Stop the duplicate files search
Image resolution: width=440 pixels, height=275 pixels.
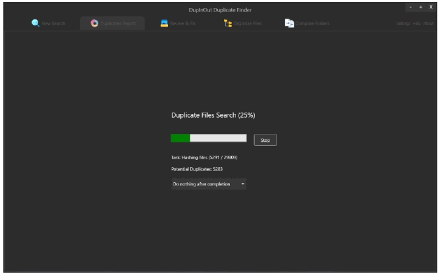[x=265, y=140]
